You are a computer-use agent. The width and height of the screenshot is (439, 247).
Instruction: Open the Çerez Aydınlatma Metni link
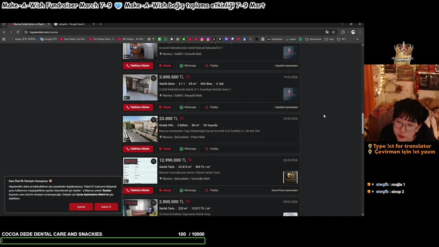[x=93, y=195]
